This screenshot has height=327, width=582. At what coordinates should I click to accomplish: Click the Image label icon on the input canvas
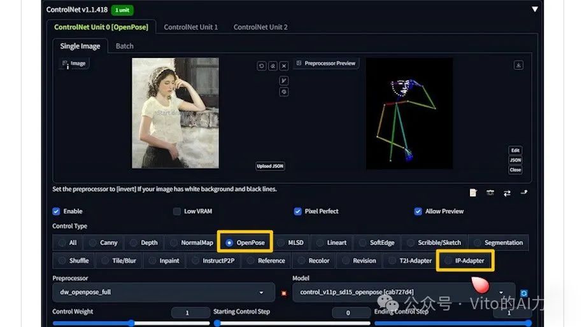pos(65,64)
